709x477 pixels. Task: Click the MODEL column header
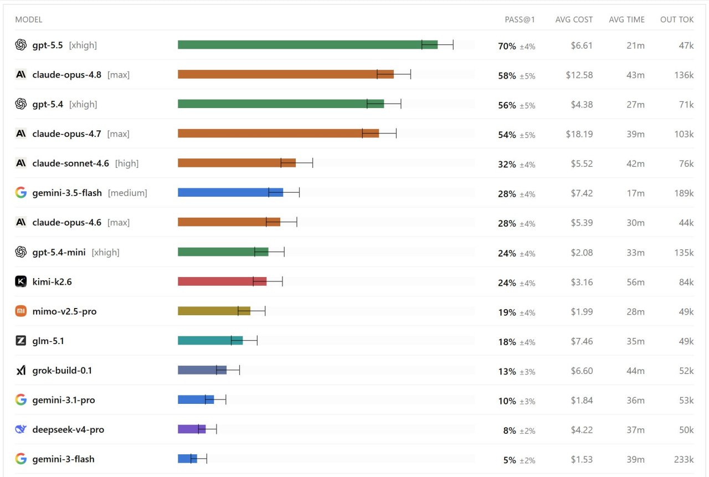click(29, 19)
